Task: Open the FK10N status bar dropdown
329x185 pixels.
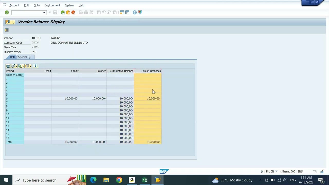Action: point(276,171)
